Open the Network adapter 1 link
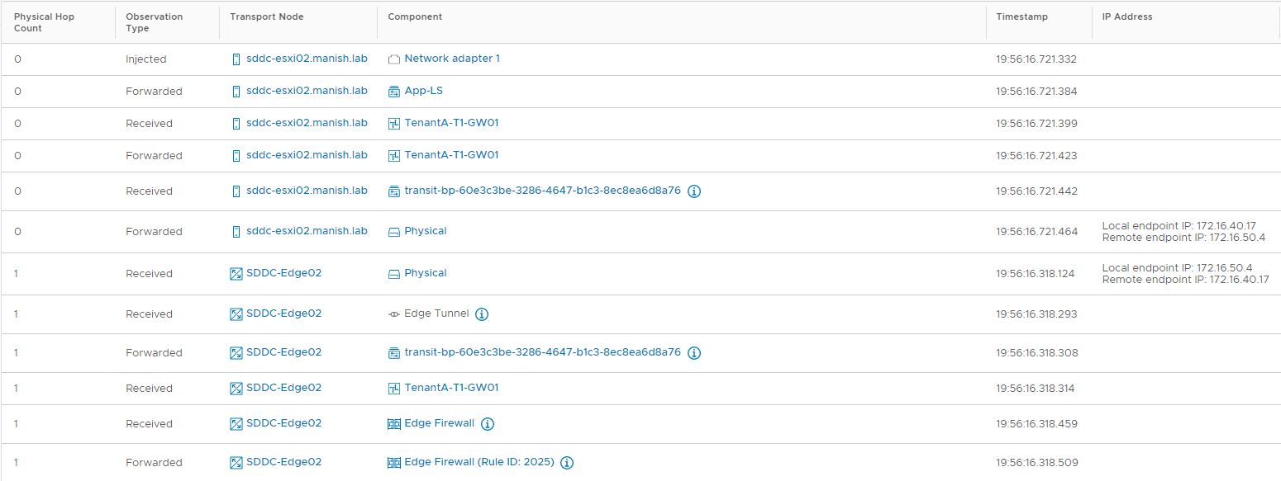The width and height of the screenshot is (1281, 481). (x=451, y=59)
